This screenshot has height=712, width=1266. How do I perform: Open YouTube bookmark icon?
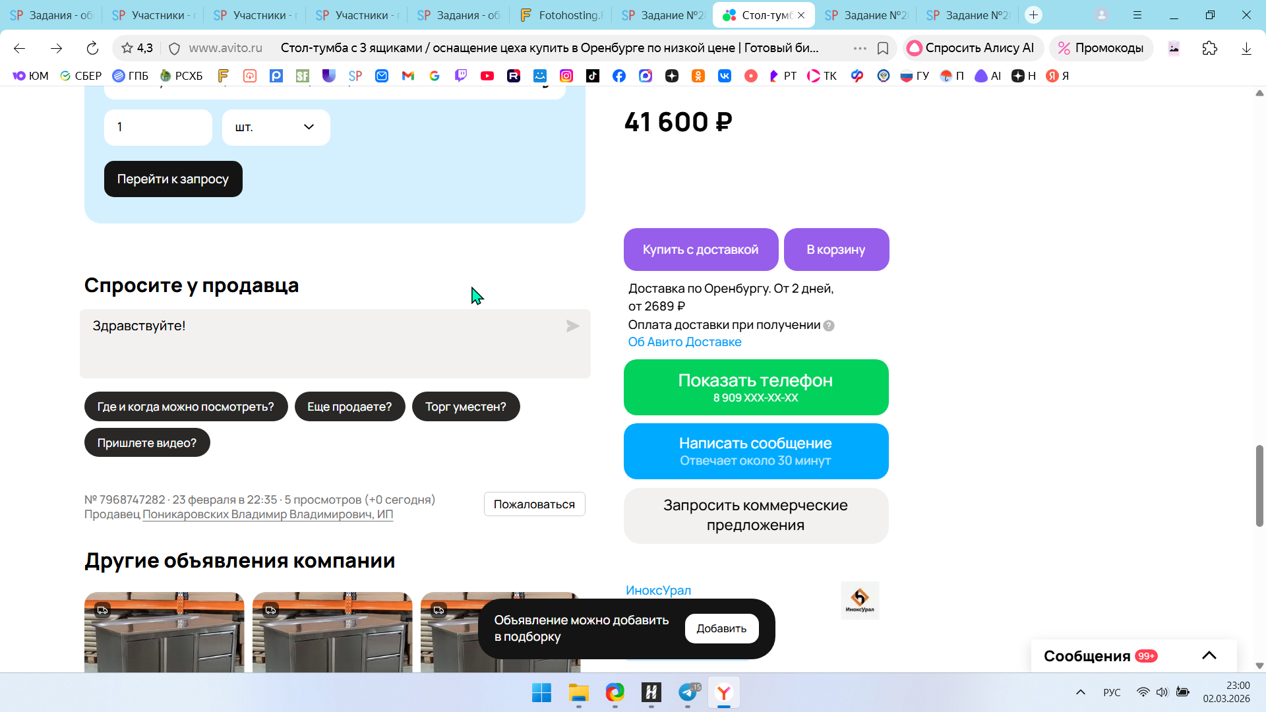[487, 76]
